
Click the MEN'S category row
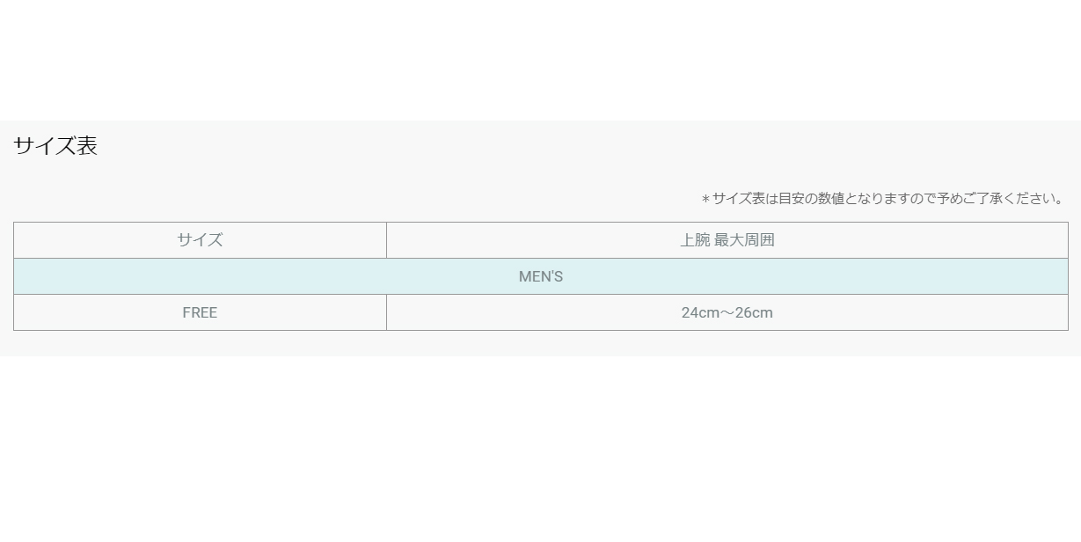[541, 276]
